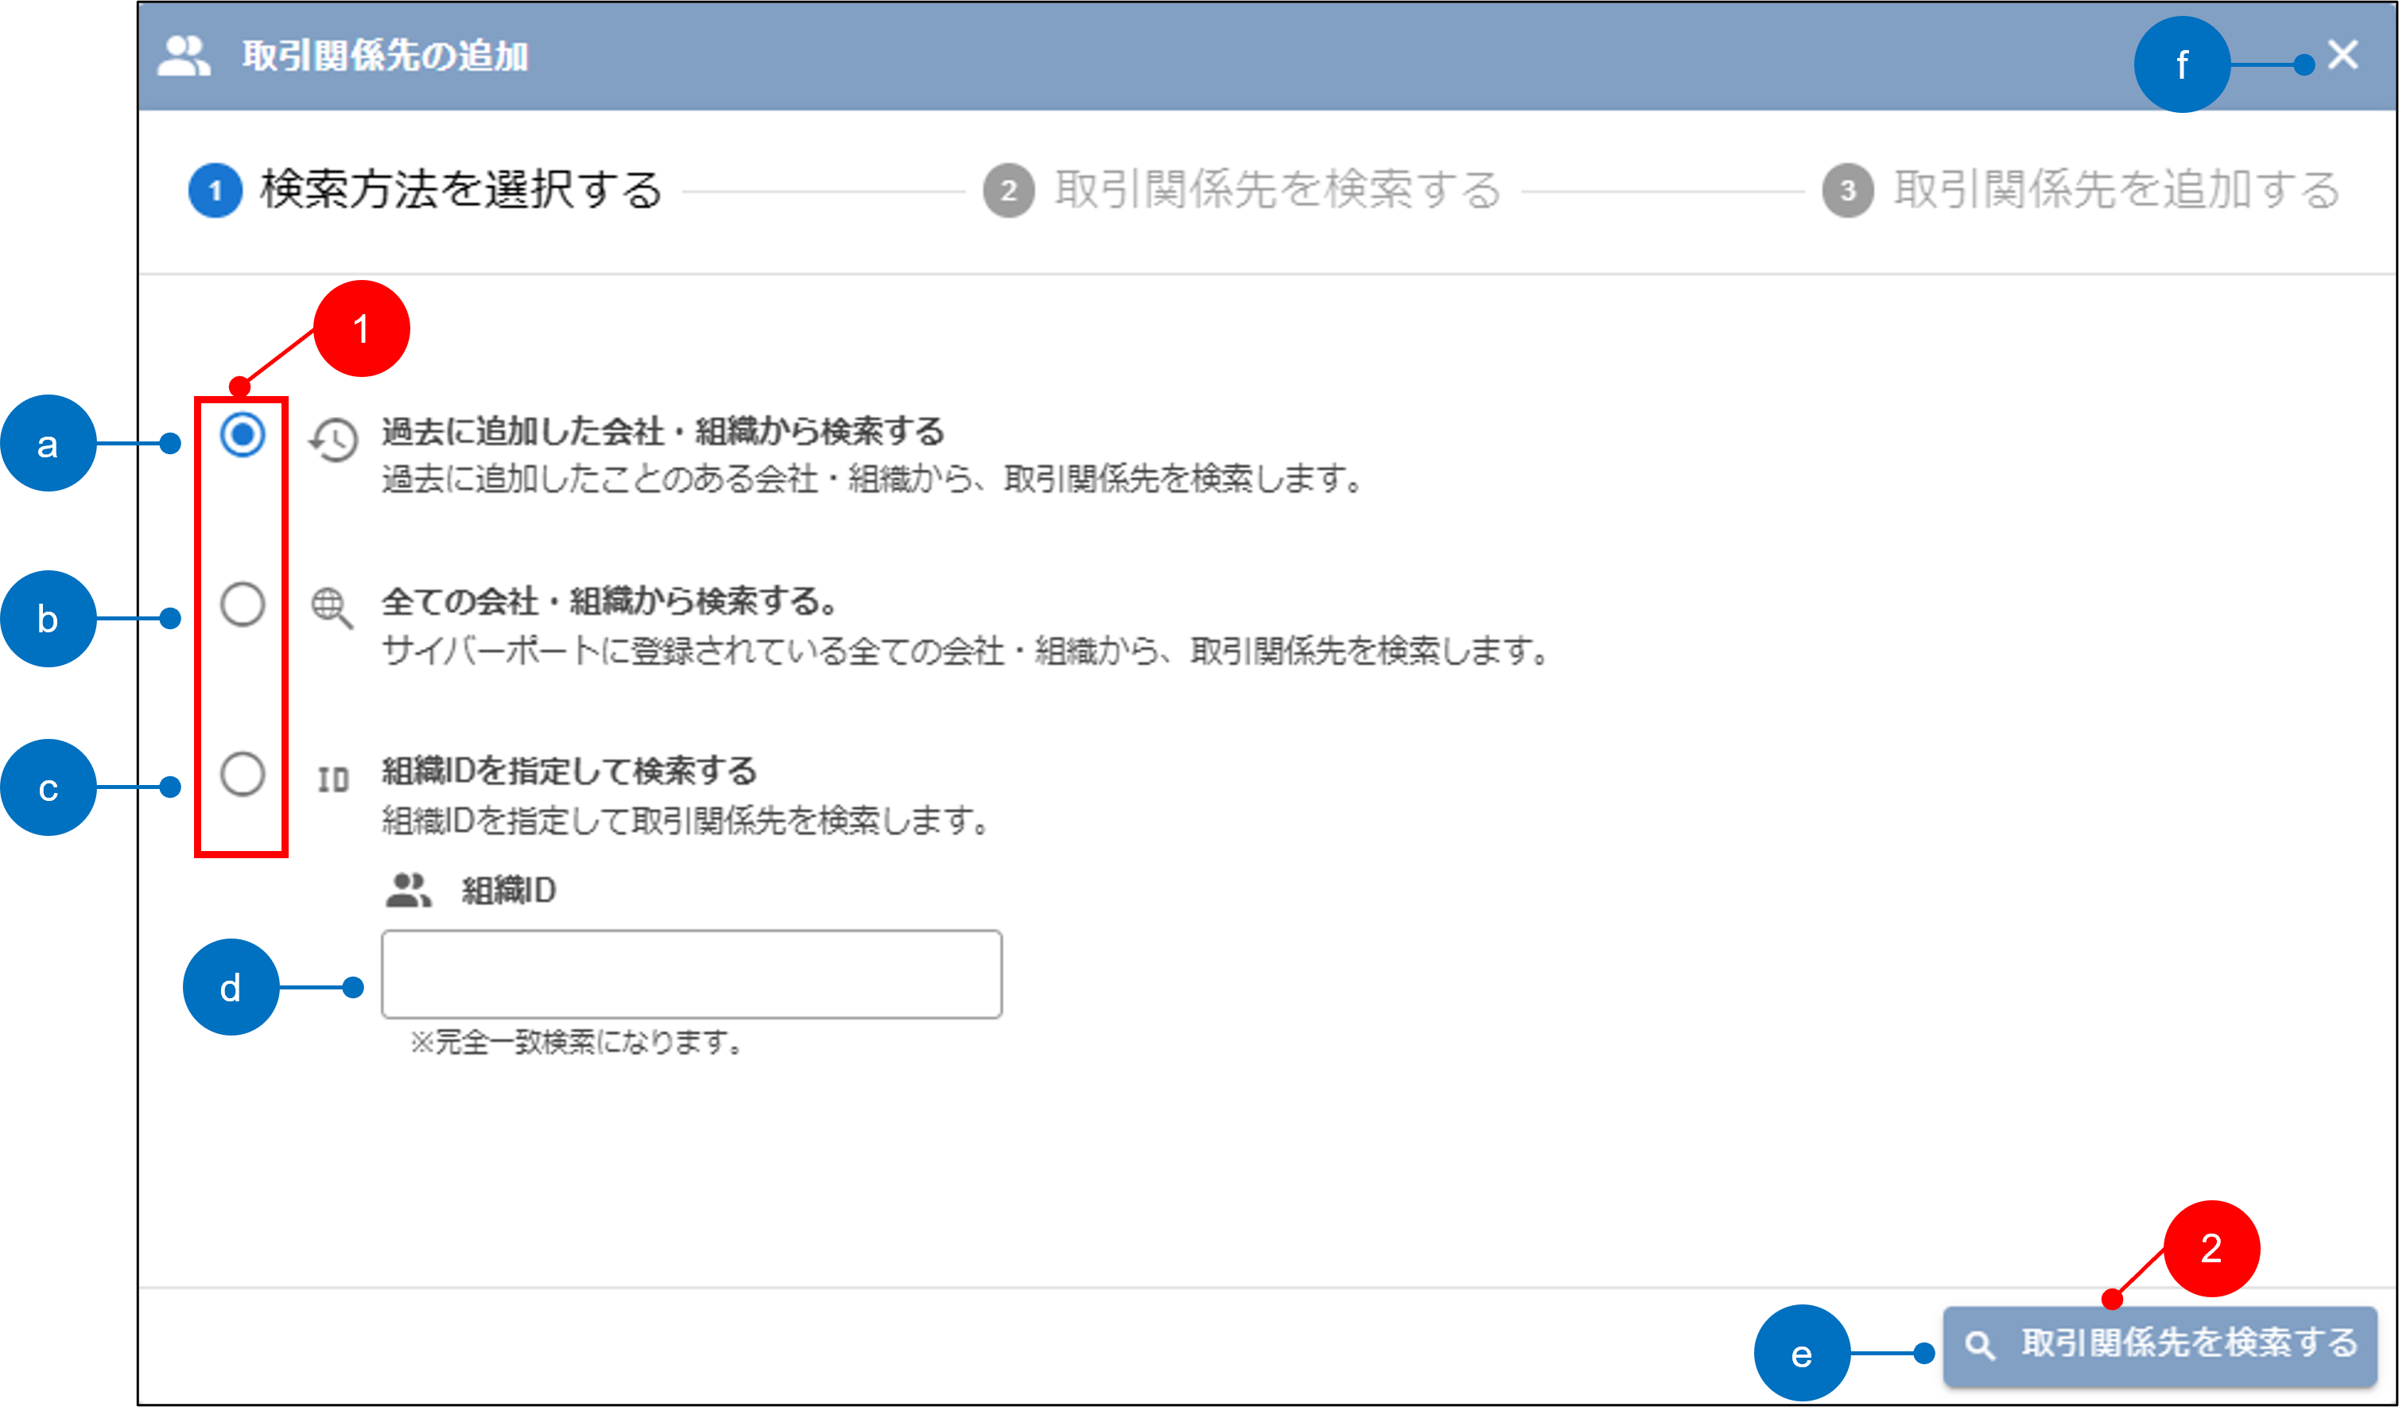
Task: Click the gray step 3 number circle
Action: pyautogui.click(x=1848, y=190)
